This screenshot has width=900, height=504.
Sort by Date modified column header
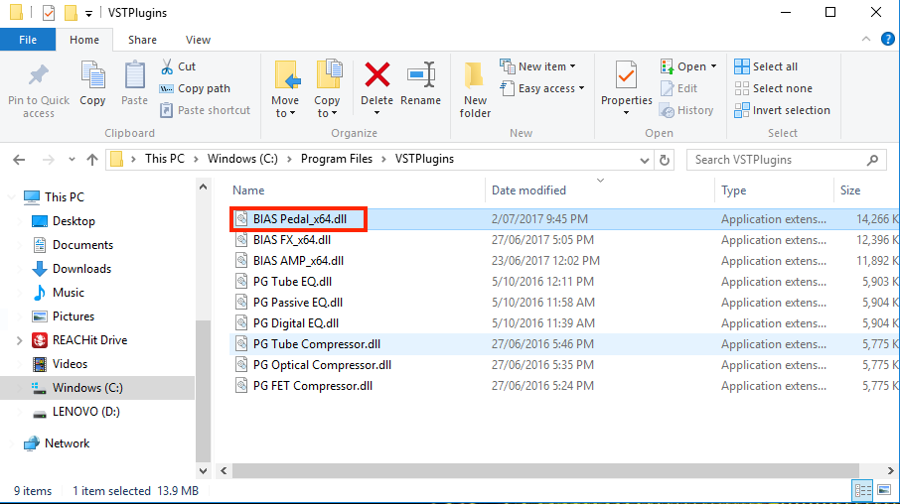528,190
